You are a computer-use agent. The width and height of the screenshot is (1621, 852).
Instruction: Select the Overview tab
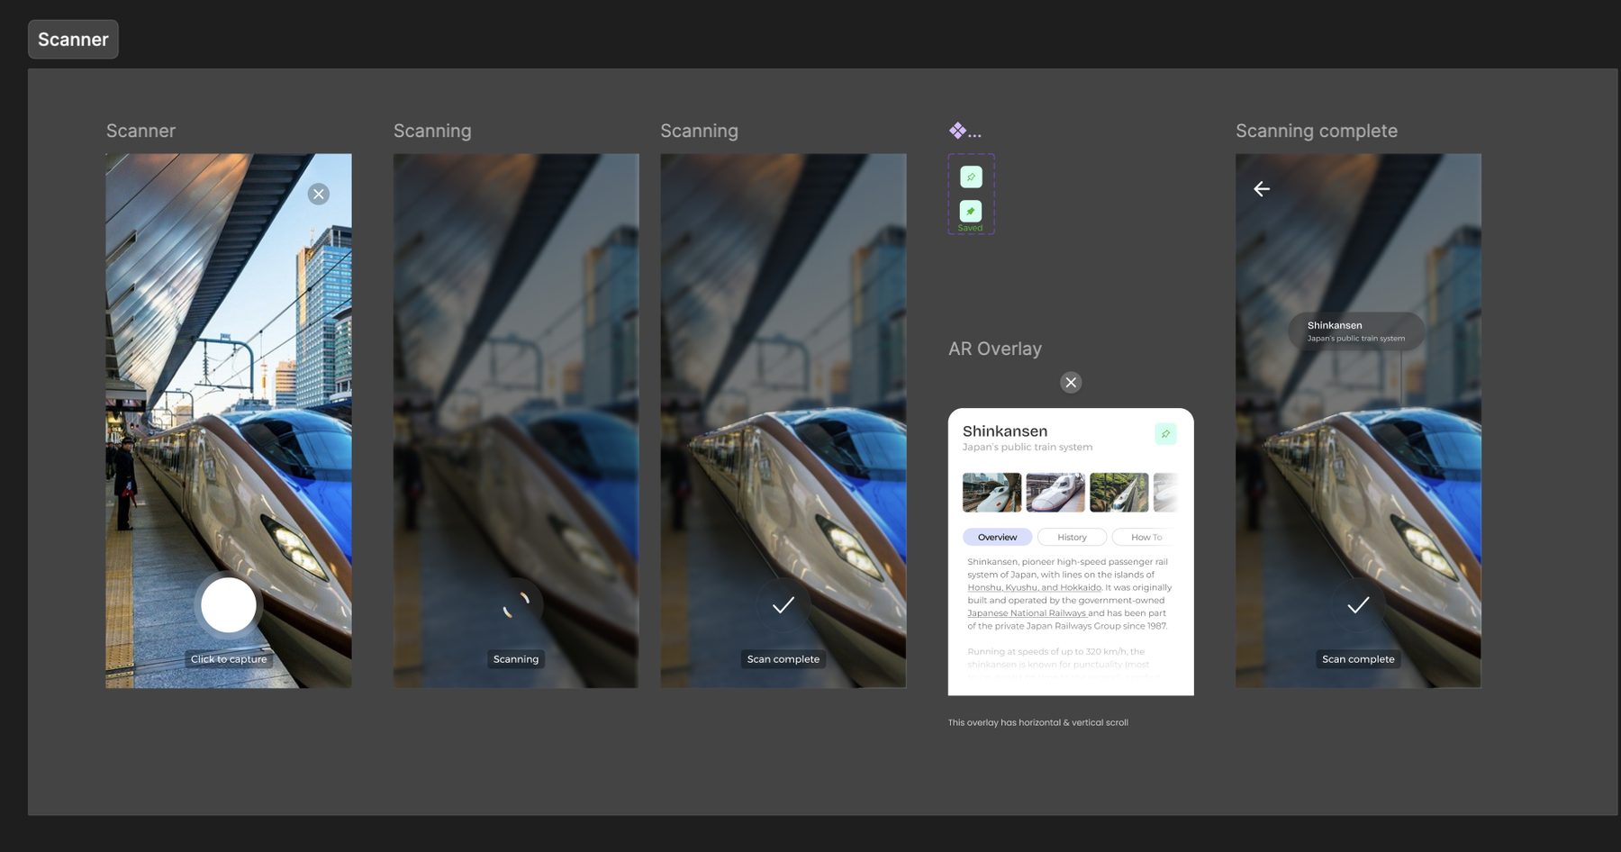click(x=997, y=538)
